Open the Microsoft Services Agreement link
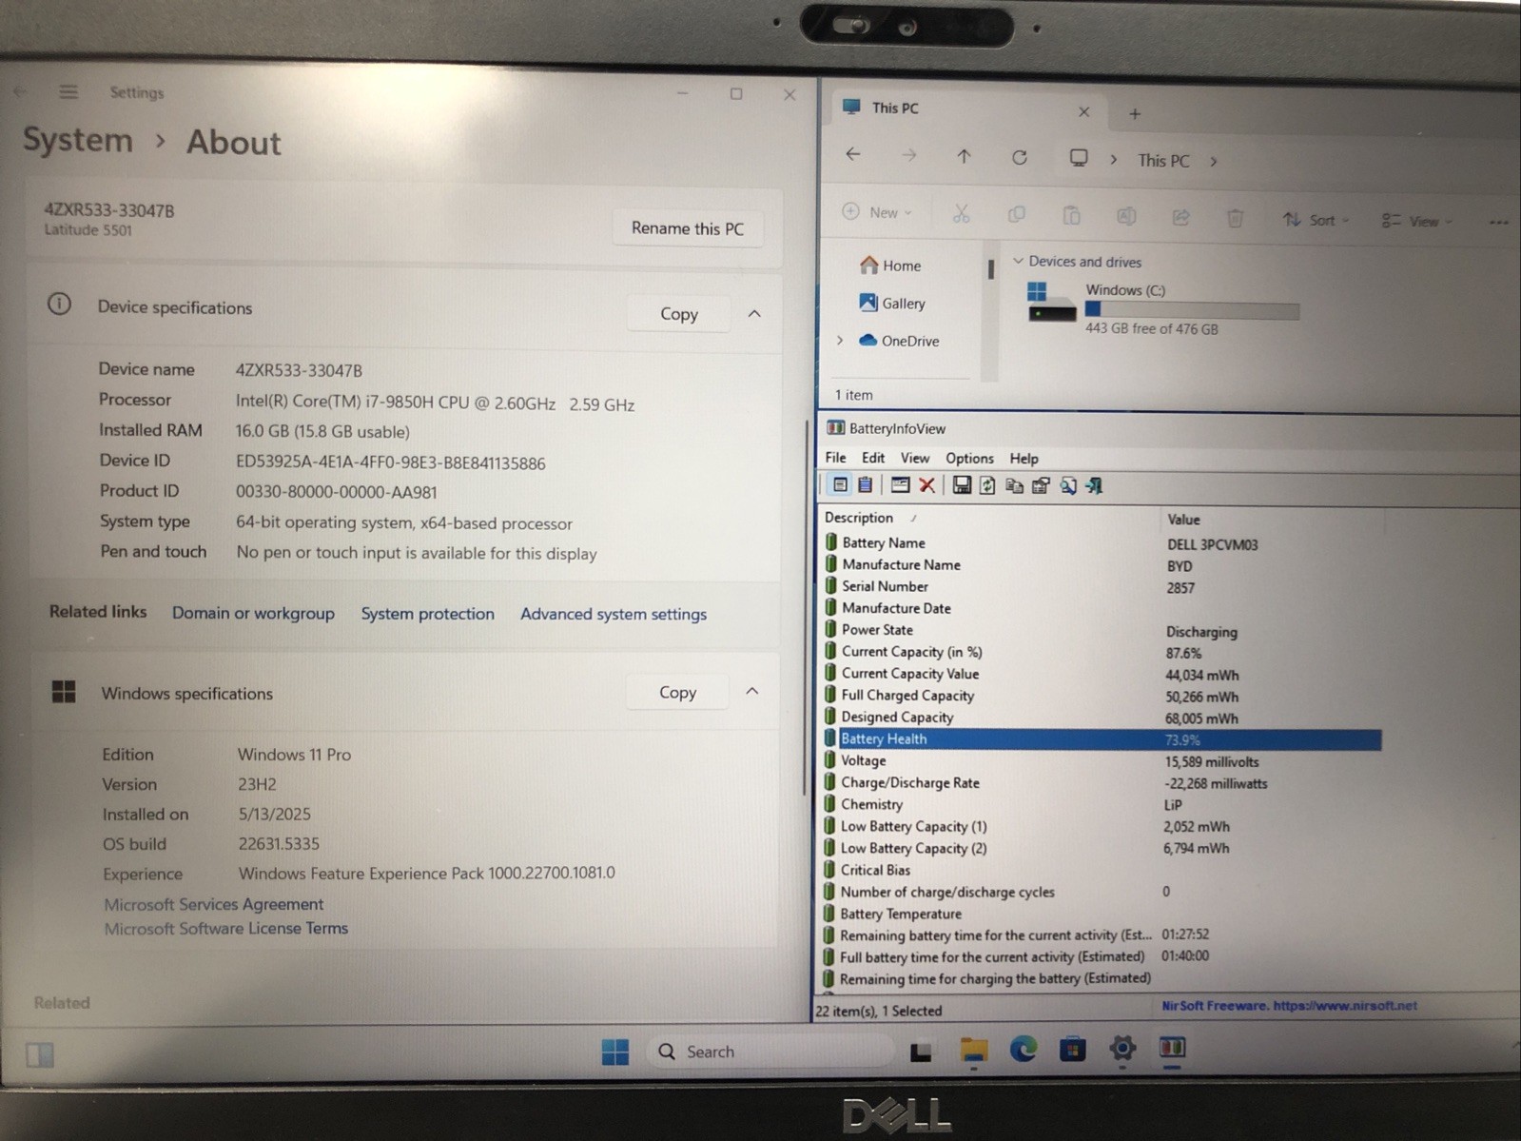 pyautogui.click(x=213, y=904)
